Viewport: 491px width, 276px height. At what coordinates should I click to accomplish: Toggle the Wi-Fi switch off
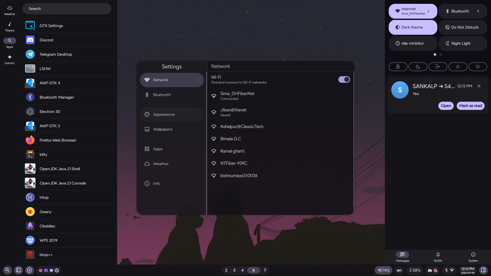pyautogui.click(x=344, y=79)
